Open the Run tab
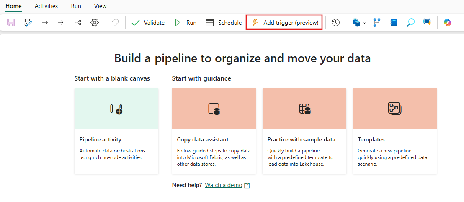The height and width of the screenshot is (202, 464). click(x=76, y=6)
